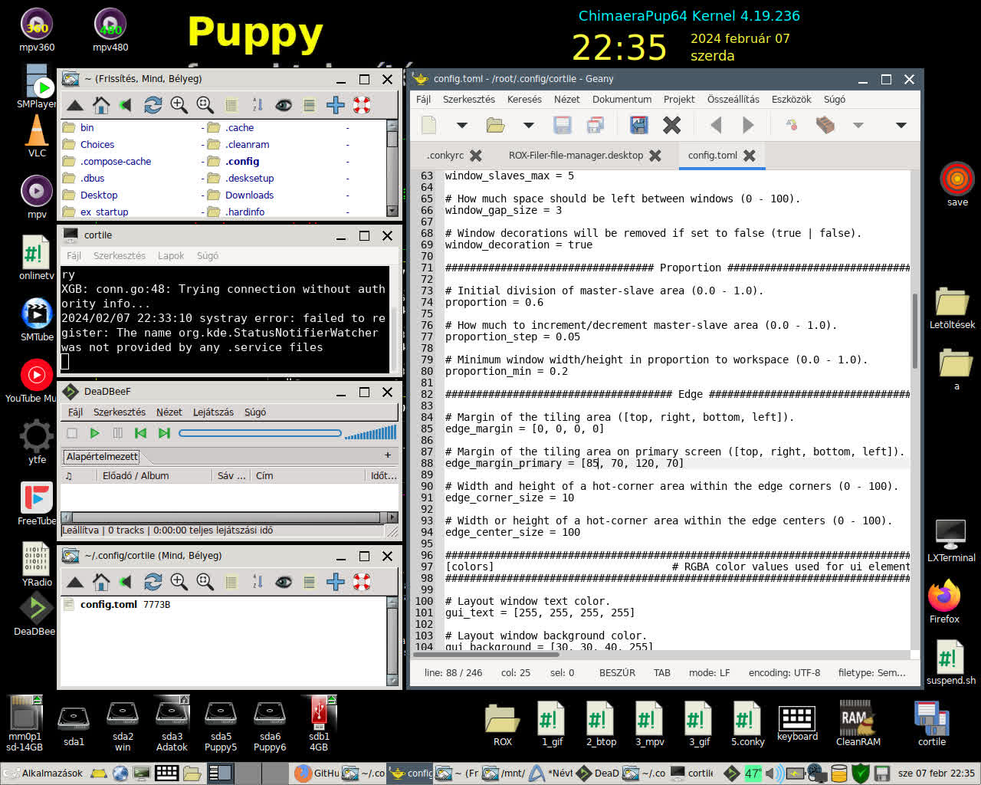
Task: Skip to previous track in DeaDBeeF
Action: click(x=141, y=433)
